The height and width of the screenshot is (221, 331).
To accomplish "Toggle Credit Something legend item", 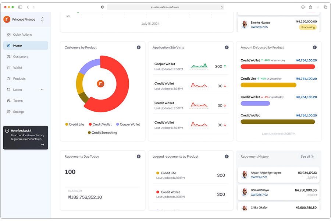I will coord(102,133).
